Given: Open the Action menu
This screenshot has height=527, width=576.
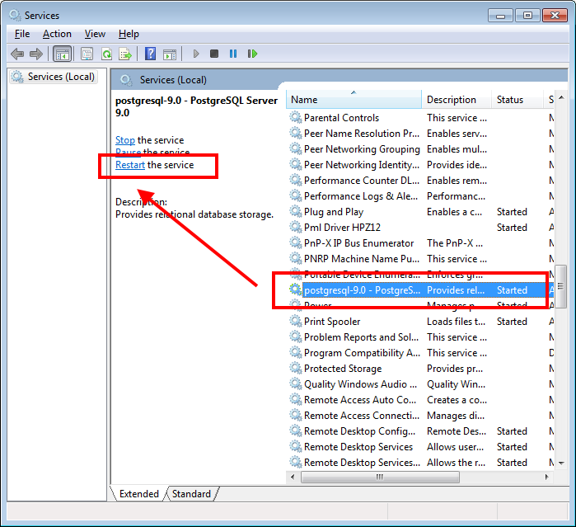Looking at the screenshot, I should [x=57, y=34].
